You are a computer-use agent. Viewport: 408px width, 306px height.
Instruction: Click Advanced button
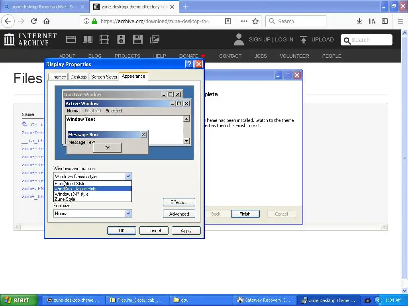click(179, 214)
